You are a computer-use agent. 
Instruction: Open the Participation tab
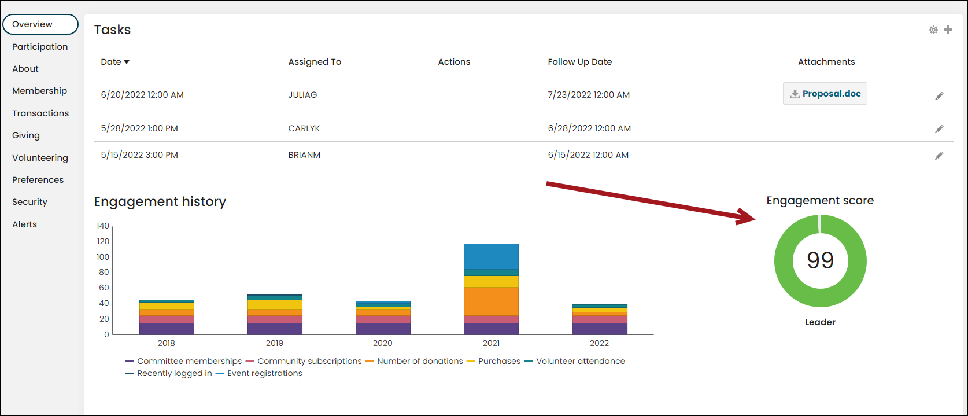coord(40,47)
